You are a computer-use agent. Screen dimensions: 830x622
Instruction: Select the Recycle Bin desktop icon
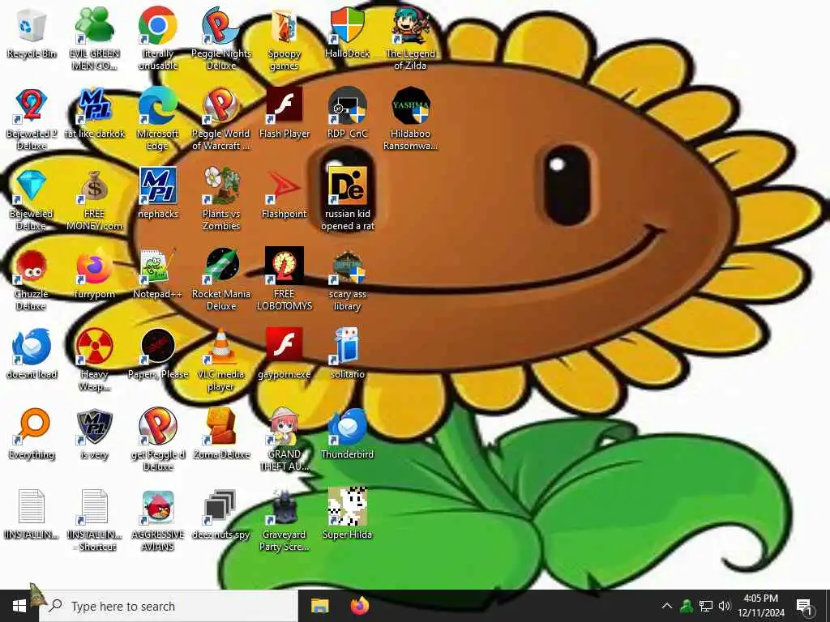[32, 25]
